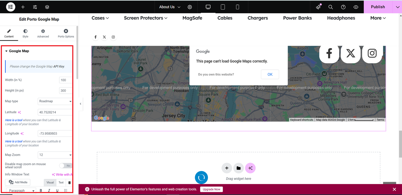This screenshot has width=402, height=195.
Task: Open the Power Banks menu item
Action: coord(297,18)
